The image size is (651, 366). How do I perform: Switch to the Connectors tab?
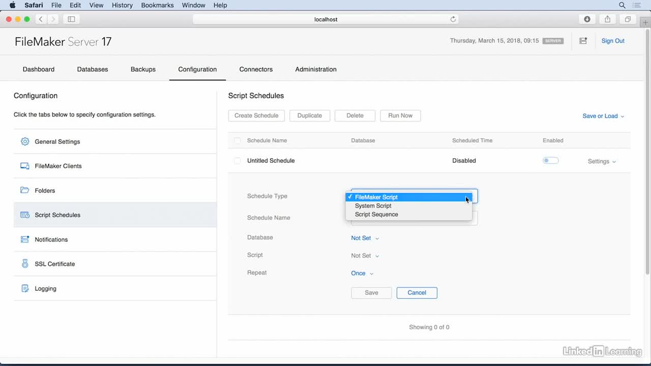256,69
